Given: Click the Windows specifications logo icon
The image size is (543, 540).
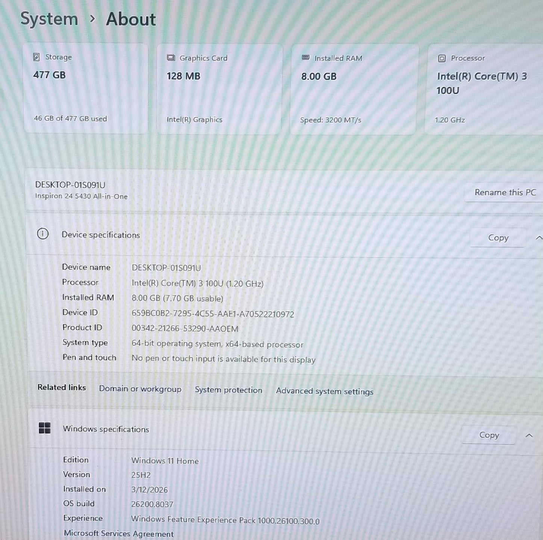Looking at the screenshot, I should (x=44, y=429).
